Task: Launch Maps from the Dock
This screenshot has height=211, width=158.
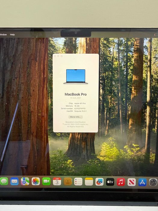Action: tap(25, 181)
